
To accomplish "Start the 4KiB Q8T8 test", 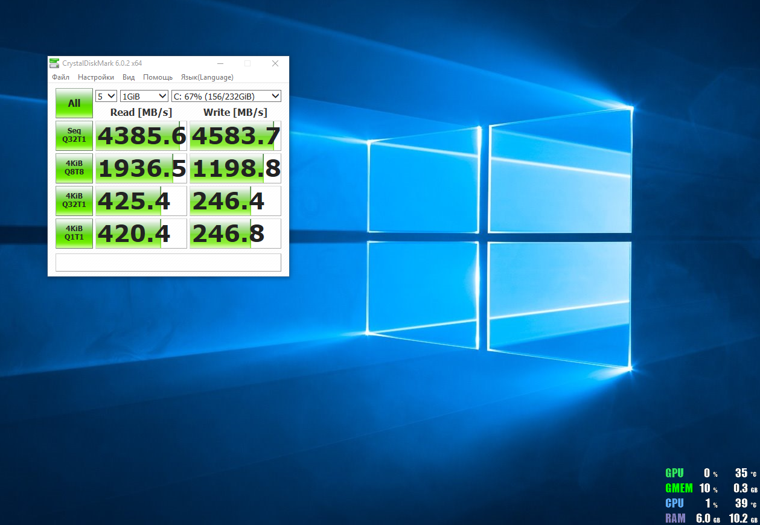I will point(74,168).
